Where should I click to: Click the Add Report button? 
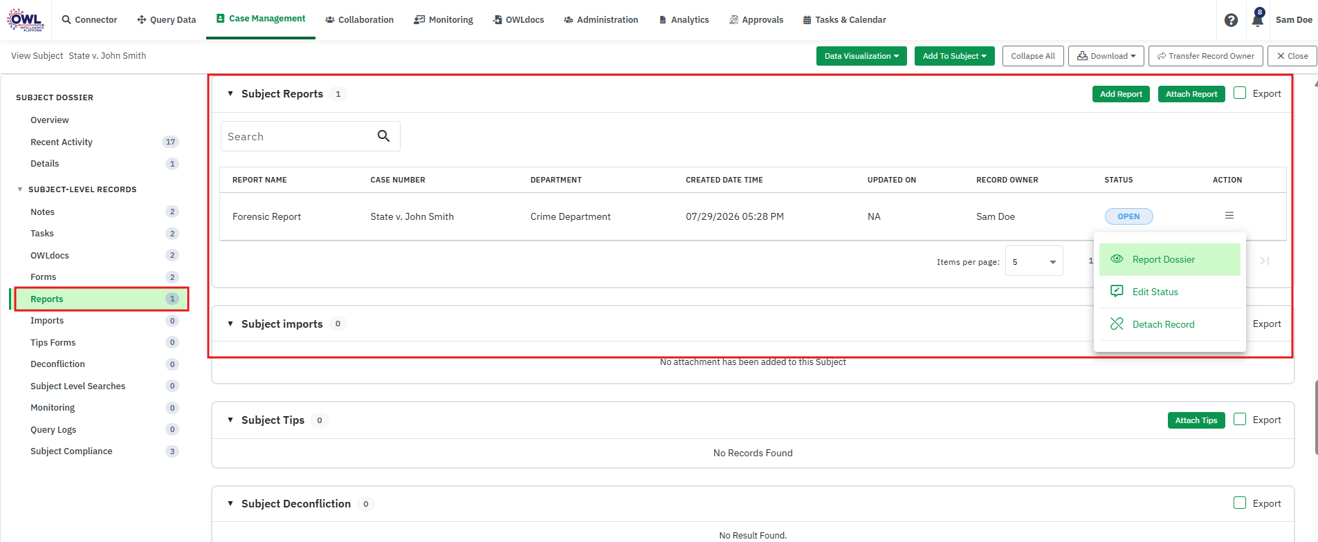(x=1121, y=94)
